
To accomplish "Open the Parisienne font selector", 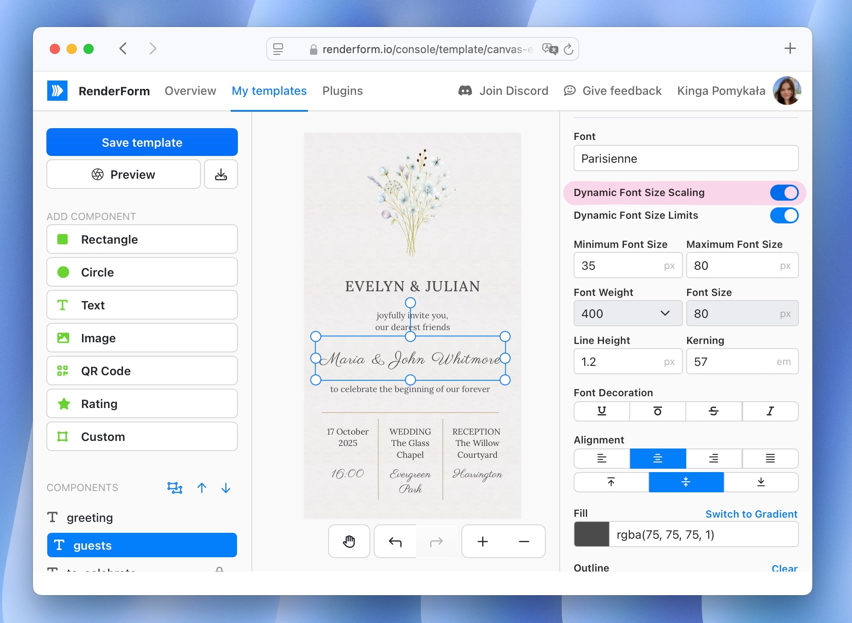I will click(686, 158).
